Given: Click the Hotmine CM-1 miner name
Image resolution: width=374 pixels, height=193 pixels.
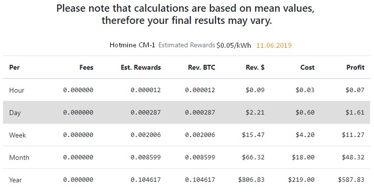Looking at the screenshot, I should click(x=132, y=45).
